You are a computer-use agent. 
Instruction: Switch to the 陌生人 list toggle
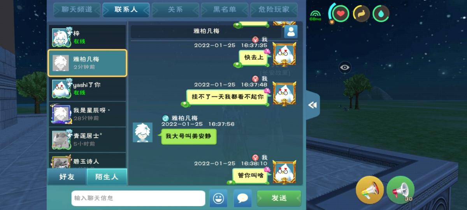pos(107,177)
